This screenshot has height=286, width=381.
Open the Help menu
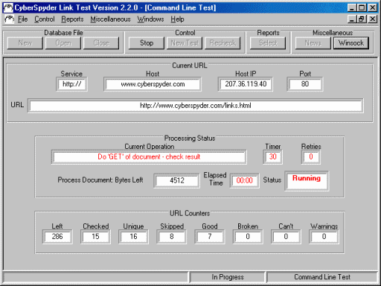(x=177, y=19)
